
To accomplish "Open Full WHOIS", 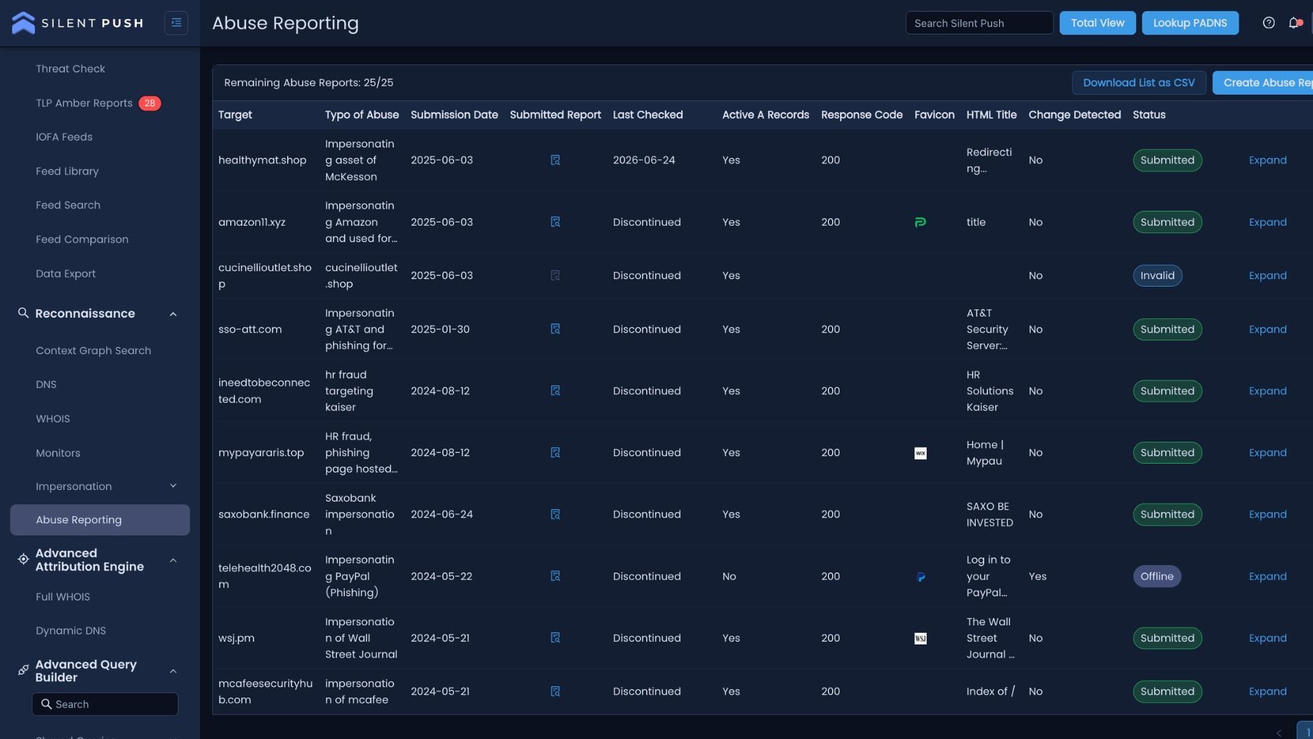I will tap(63, 597).
